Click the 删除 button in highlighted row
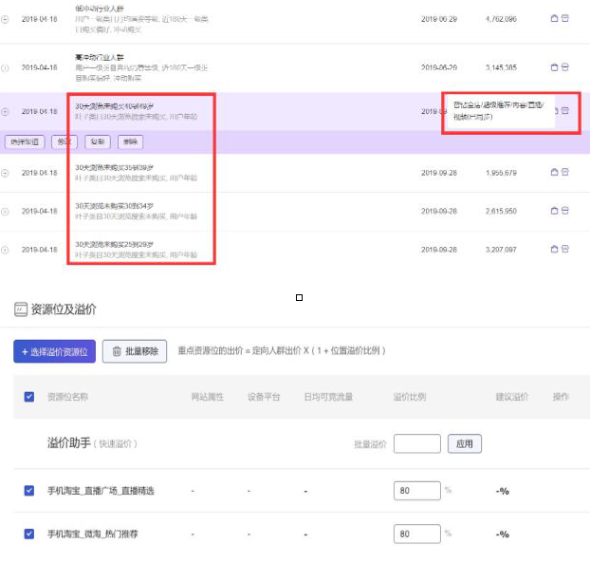 pos(130,141)
